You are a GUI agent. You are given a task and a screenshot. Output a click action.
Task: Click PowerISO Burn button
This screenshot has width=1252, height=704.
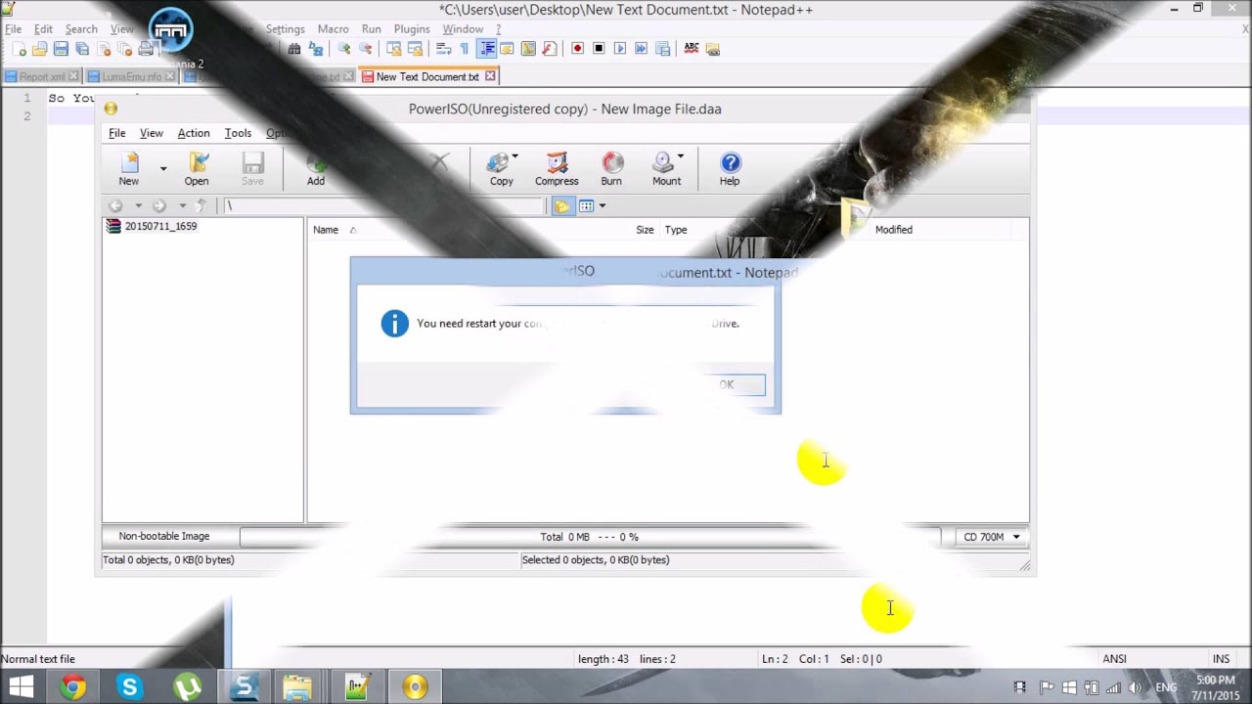(x=611, y=169)
